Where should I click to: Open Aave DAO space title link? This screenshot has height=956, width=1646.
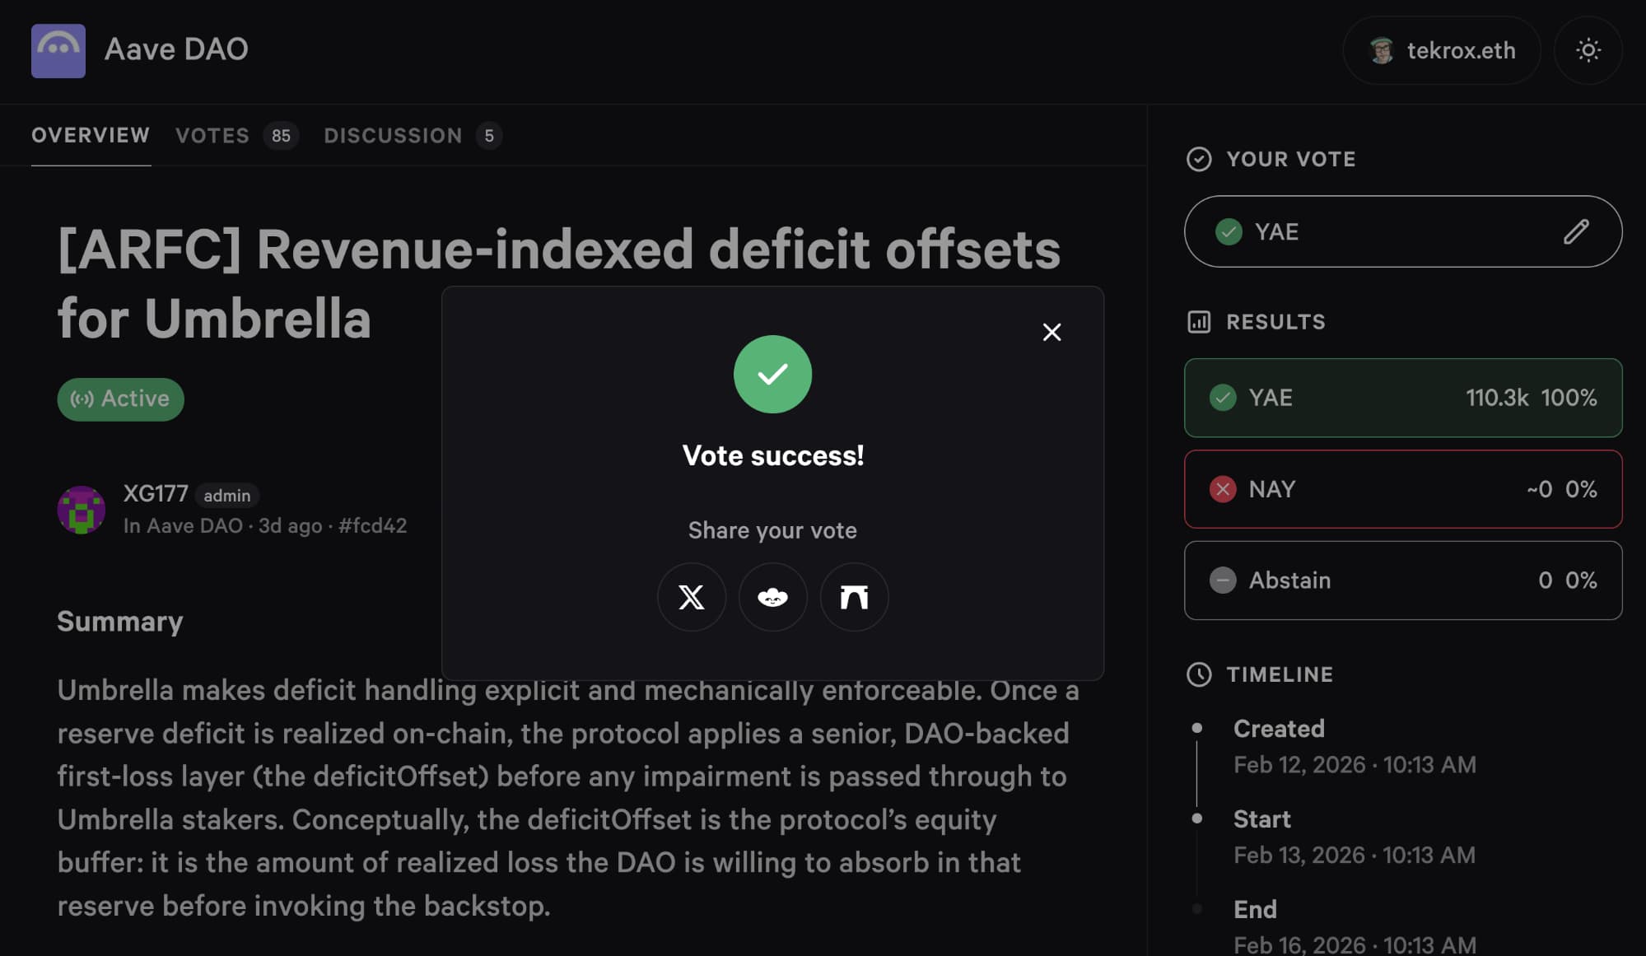coord(176,49)
